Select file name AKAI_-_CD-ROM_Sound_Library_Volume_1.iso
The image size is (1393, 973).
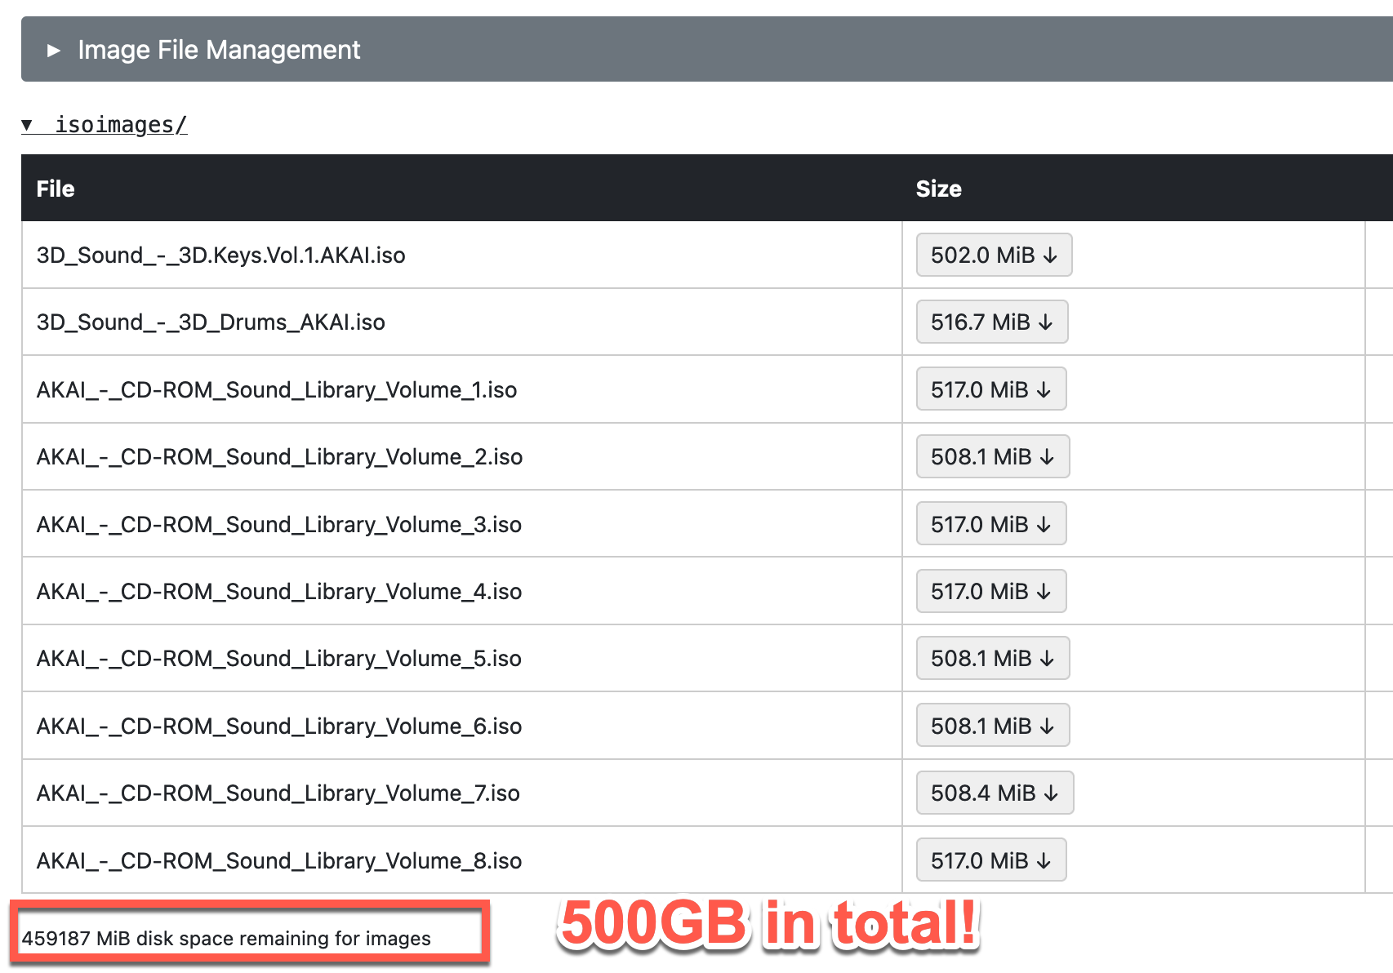point(277,390)
